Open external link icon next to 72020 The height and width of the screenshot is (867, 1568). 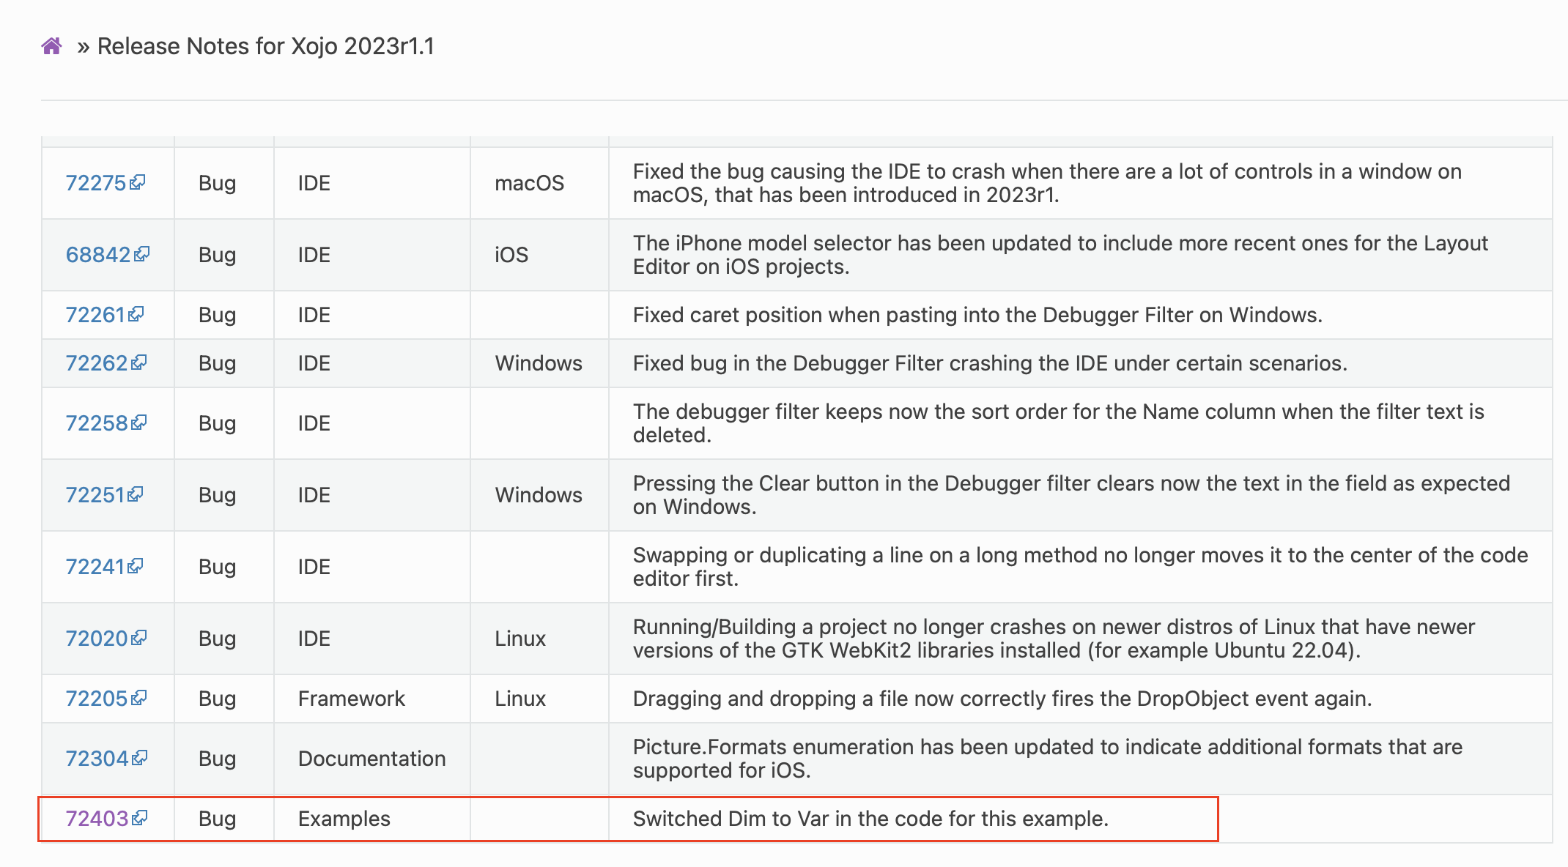click(x=138, y=637)
